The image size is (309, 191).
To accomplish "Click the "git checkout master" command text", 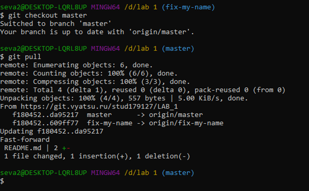I will (48, 15).
